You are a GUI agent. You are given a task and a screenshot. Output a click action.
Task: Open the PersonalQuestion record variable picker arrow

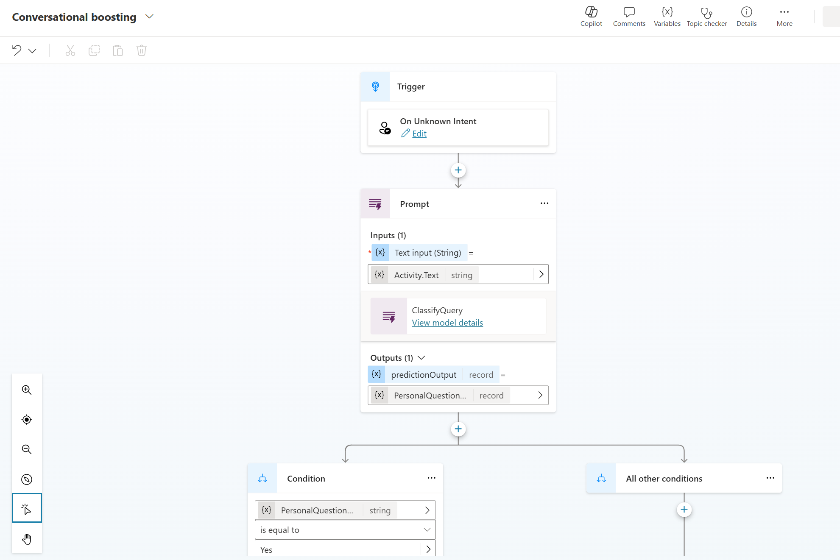540,395
